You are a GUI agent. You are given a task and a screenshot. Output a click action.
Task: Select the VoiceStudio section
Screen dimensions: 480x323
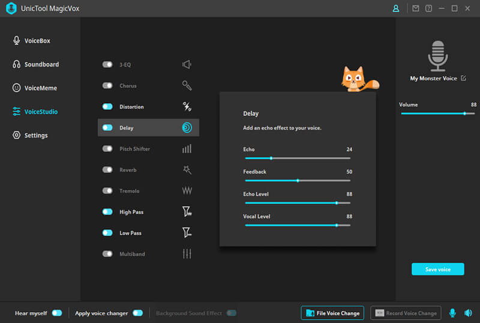tap(35, 112)
